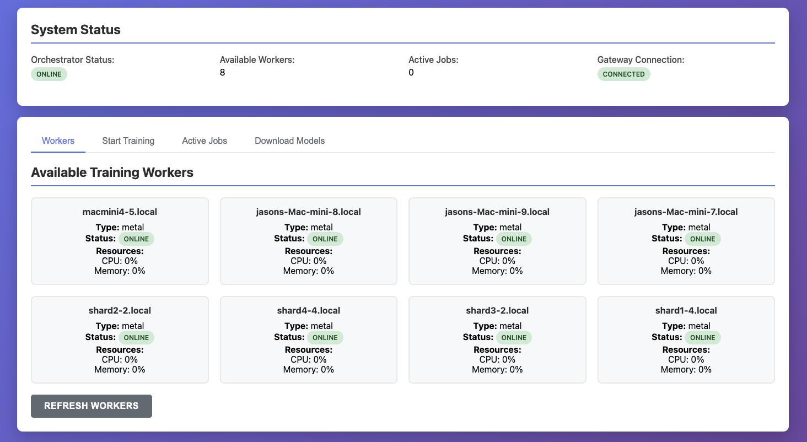
Task: Click the ONLINE badge on jasons-Mac-mini-8.local
Action: tap(325, 239)
